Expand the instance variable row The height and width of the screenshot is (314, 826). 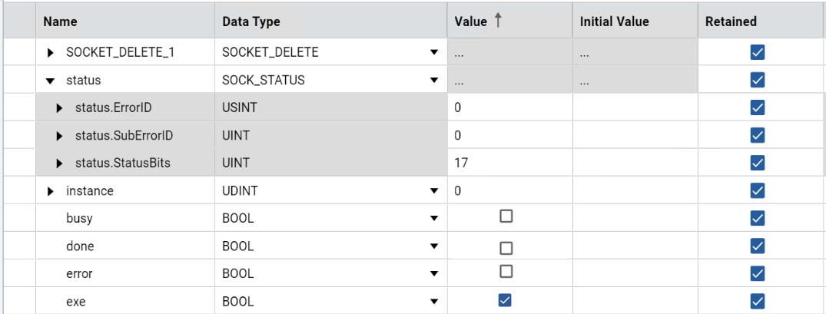[x=51, y=191]
